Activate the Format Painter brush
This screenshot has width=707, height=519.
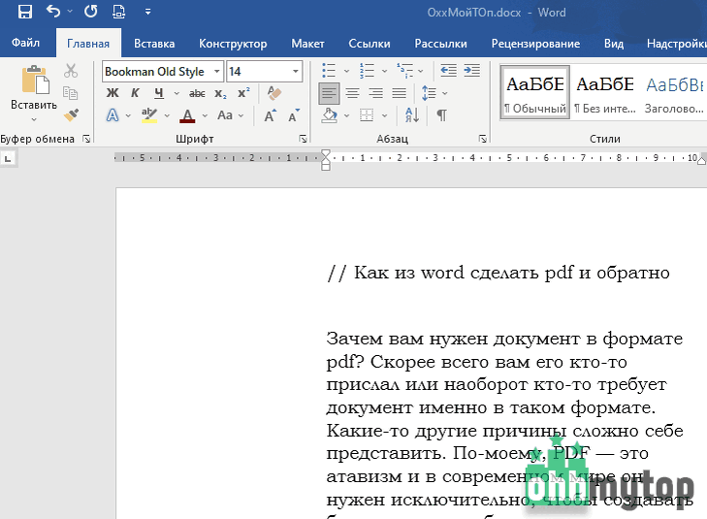coord(71,115)
